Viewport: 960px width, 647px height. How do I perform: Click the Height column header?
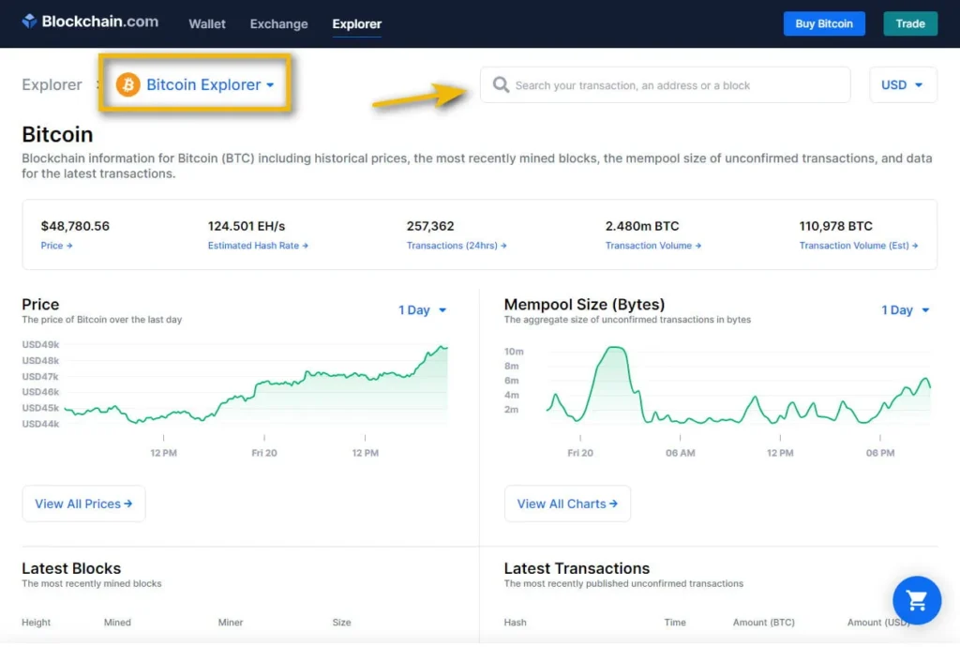(37, 623)
